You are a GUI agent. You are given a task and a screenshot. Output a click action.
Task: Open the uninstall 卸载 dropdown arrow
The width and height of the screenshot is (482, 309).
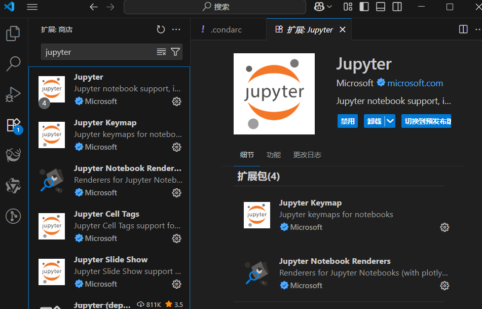pos(390,121)
